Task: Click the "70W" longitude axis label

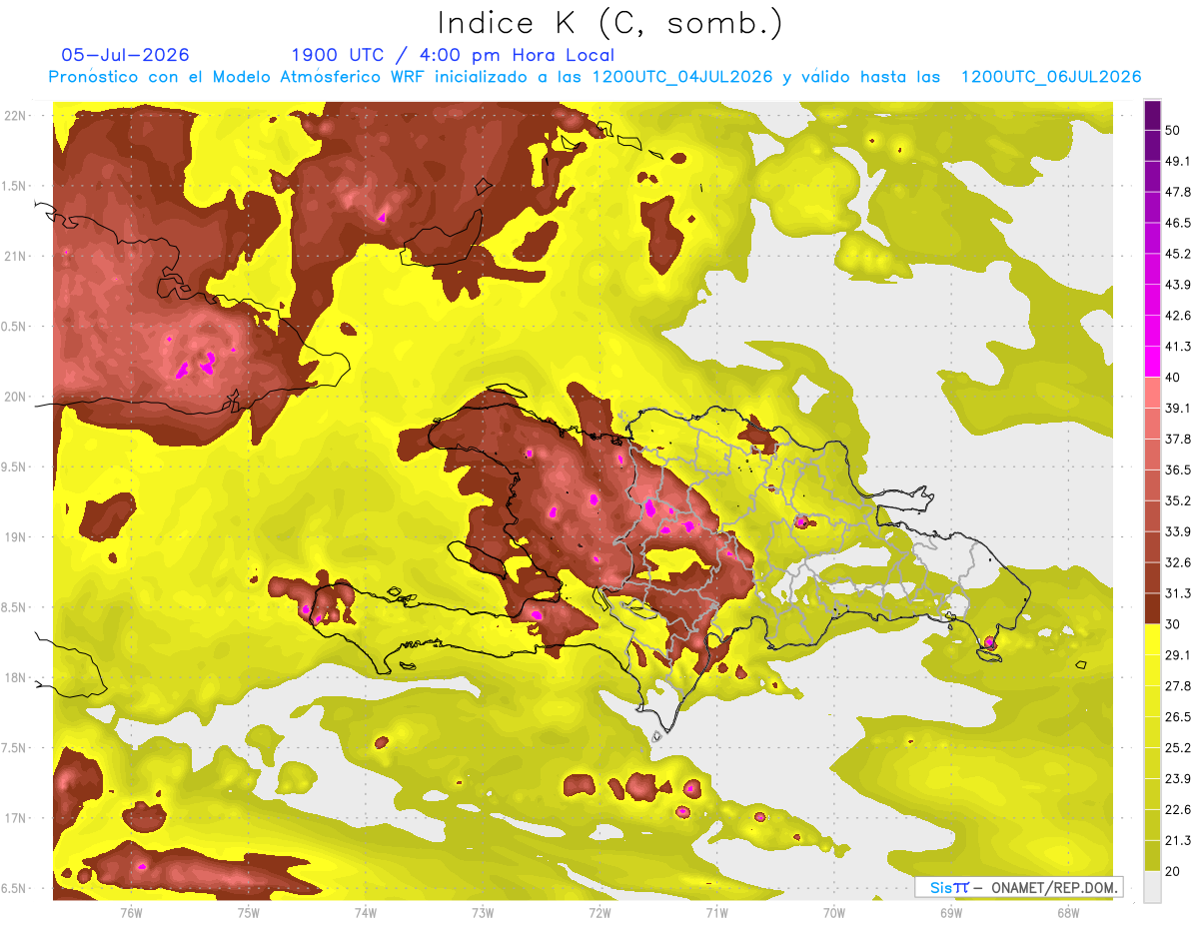Action: [834, 913]
